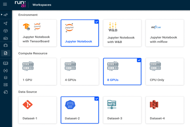Image resolution: width=190 pixels, height=127 pixels.
Task: Open the hamburger navigation menu
Action: 5,4
